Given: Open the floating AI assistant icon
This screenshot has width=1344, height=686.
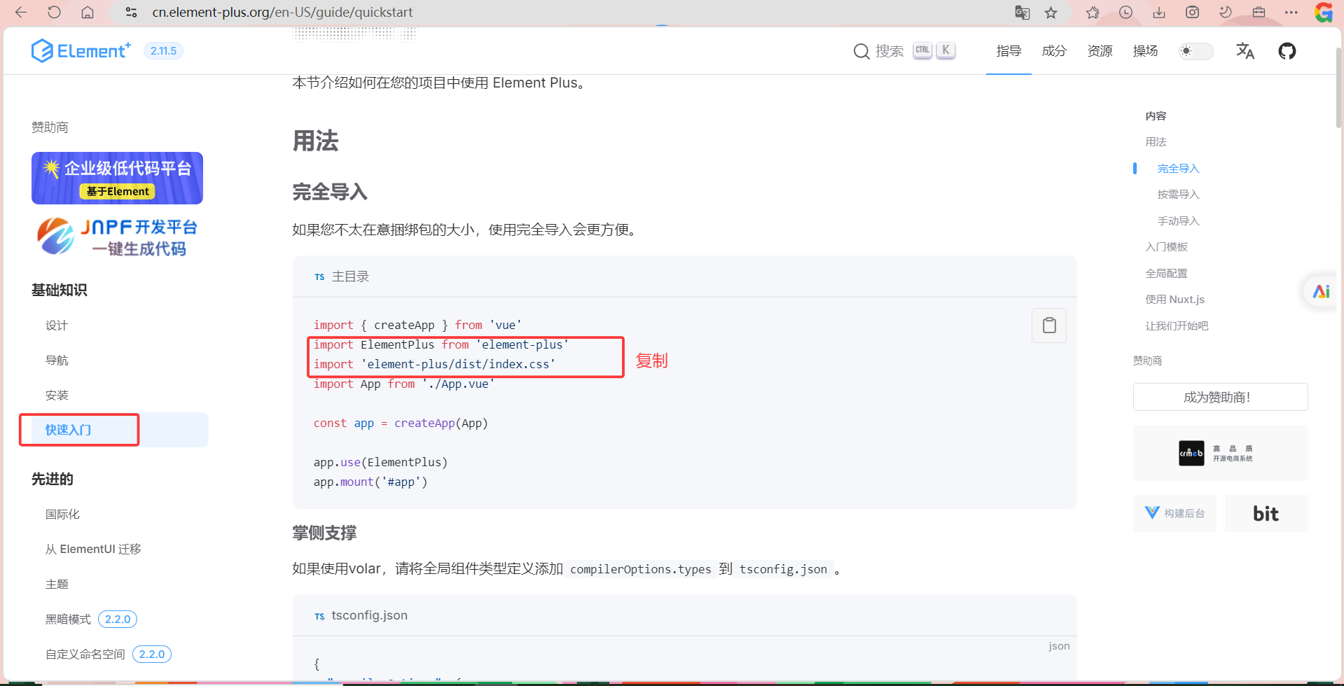Looking at the screenshot, I should (x=1321, y=291).
